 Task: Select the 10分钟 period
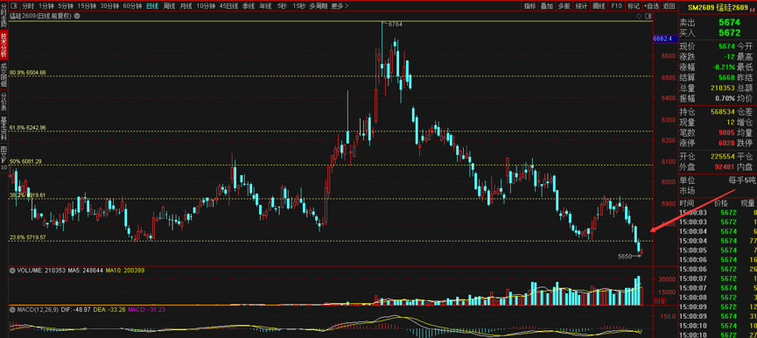pos(207,6)
